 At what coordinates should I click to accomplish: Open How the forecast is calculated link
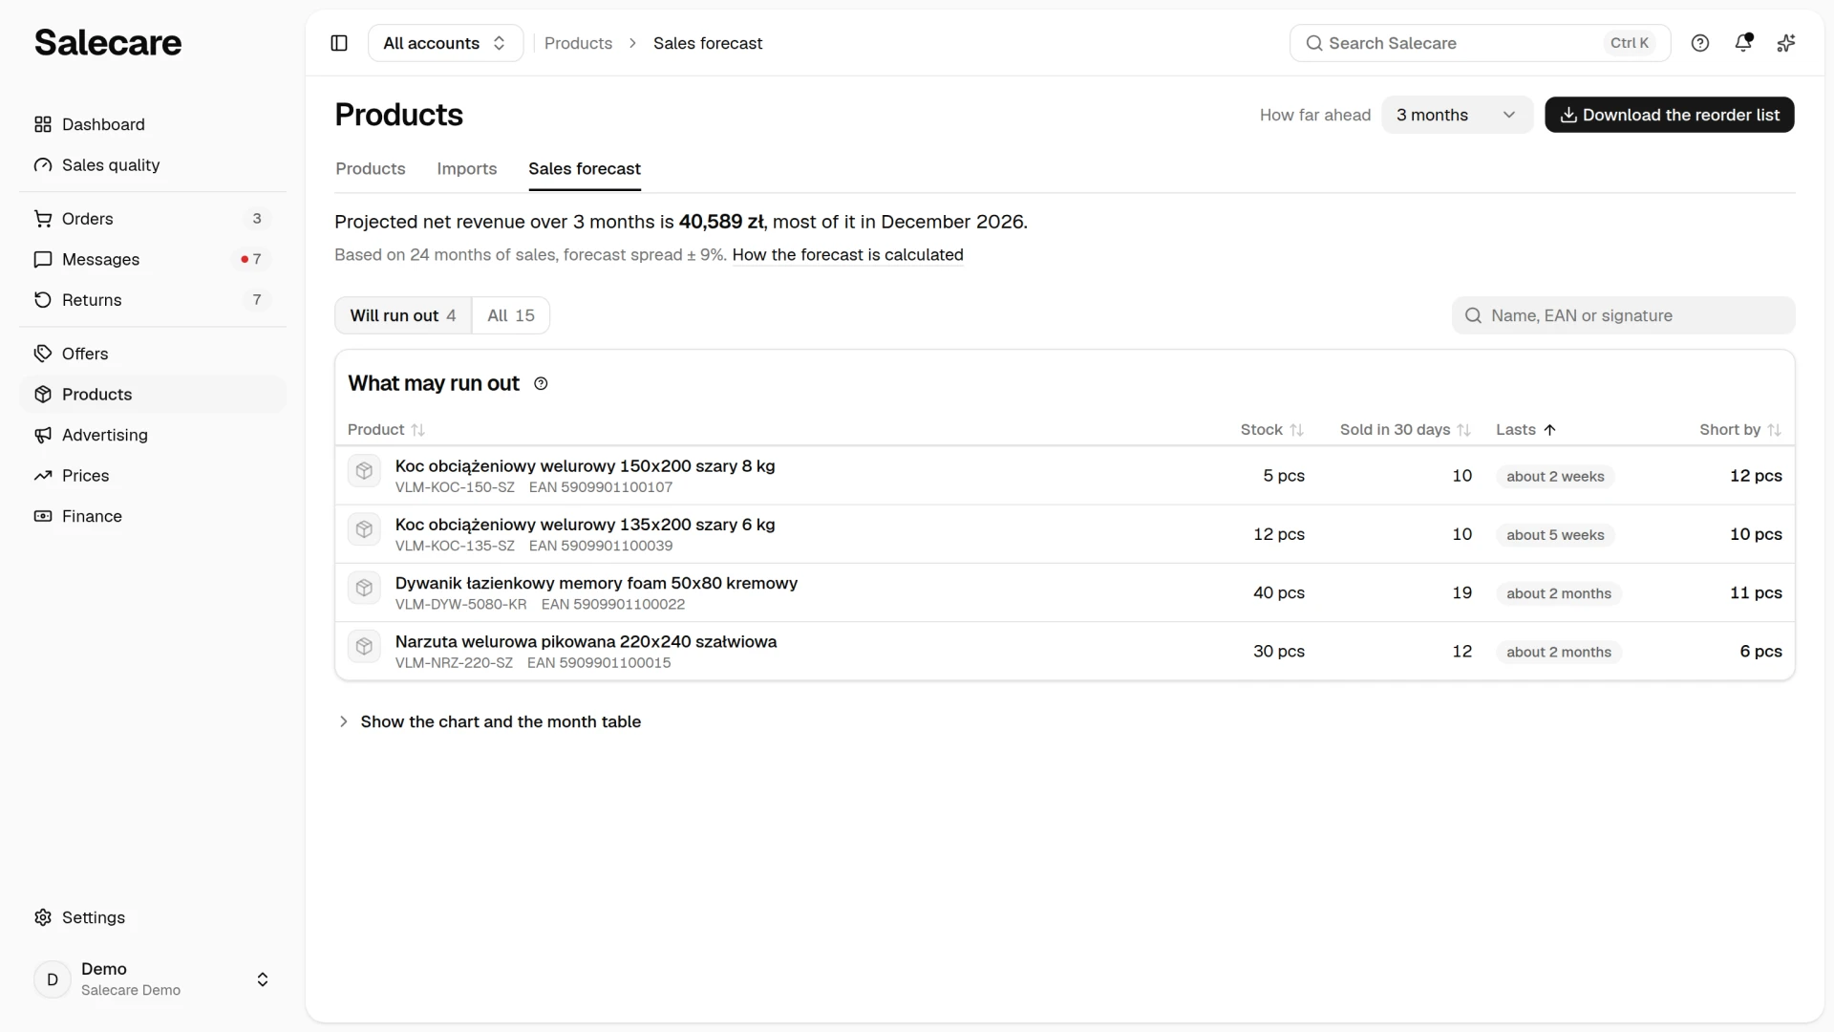pyautogui.click(x=847, y=255)
